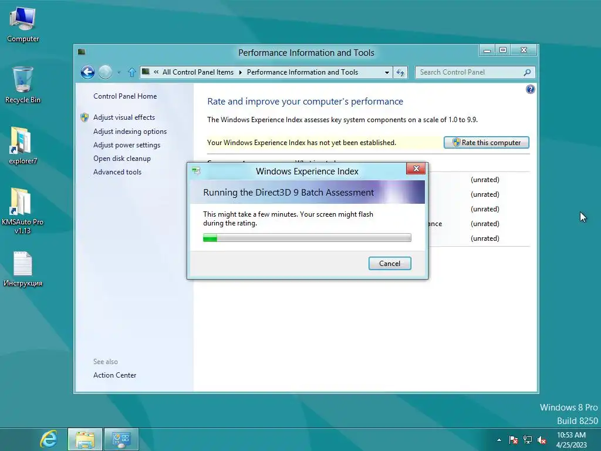The width and height of the screenshot is (601, 451).
Task: Open Action Center flag tray icon
Action: coord(513,440)
